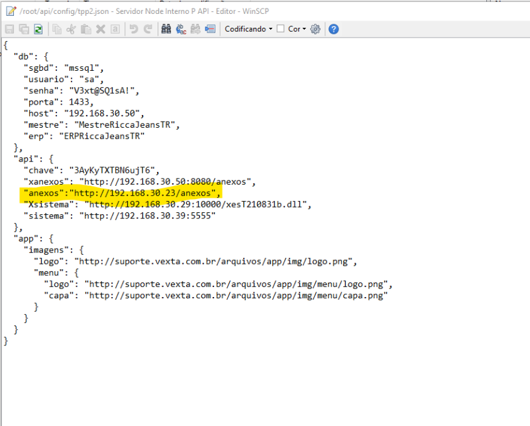530x426 pixels.
Task: Click the Select All icon
Action: pos(115,29)
